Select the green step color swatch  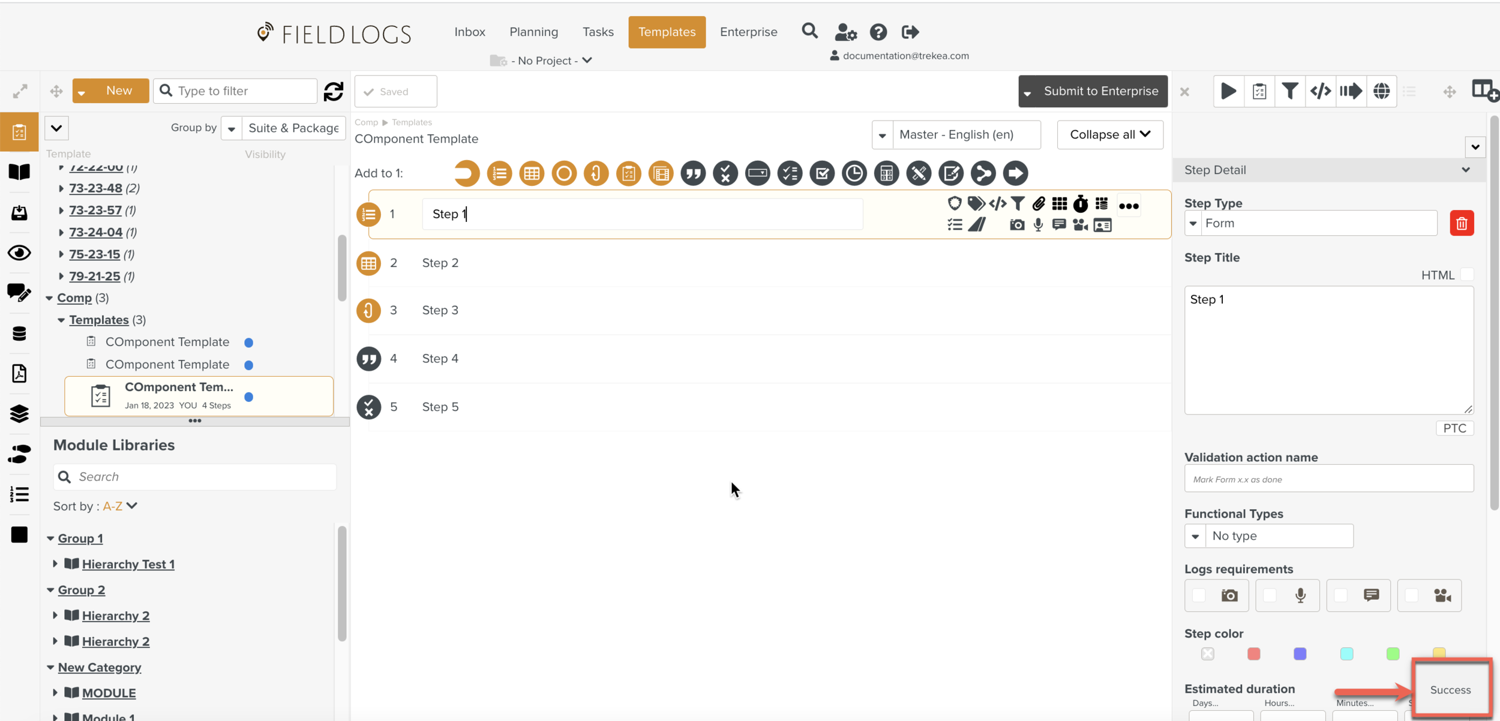(x=1393, y=654)
